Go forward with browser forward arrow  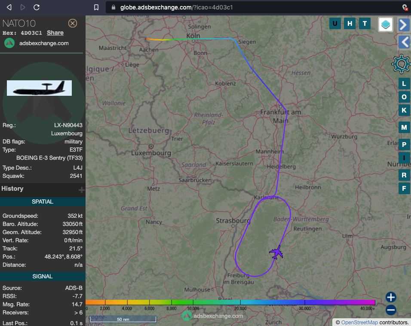click(23, 7)
